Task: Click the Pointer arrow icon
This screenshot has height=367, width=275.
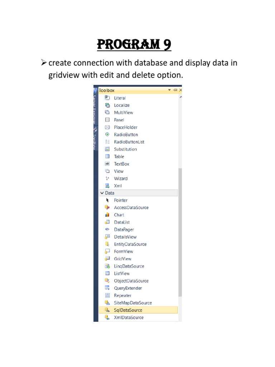Action: click(x=107, y=200)
